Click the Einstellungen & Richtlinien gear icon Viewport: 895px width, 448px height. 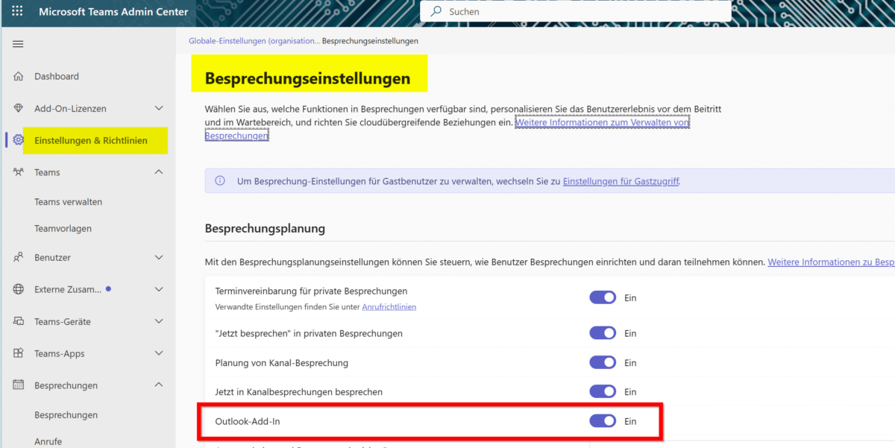19,140
